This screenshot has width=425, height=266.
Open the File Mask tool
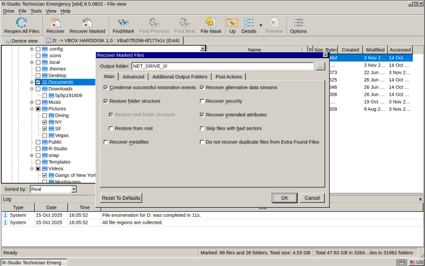point(211,23)
